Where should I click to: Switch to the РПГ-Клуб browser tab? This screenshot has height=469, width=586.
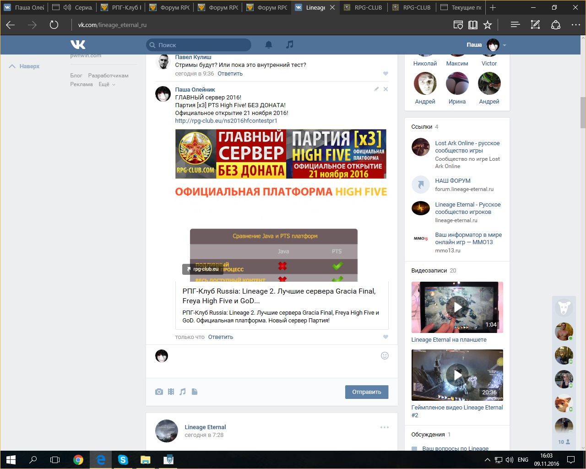(120, 7)
